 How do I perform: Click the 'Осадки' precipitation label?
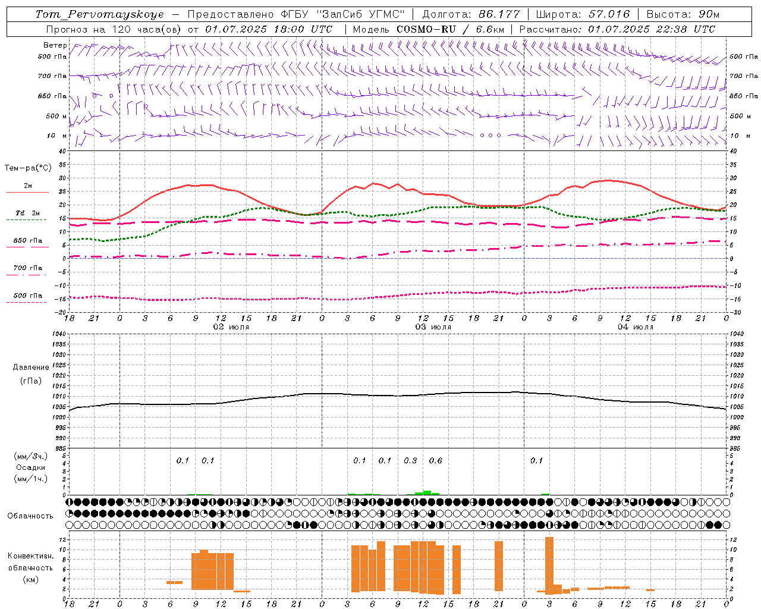(31, 467)
